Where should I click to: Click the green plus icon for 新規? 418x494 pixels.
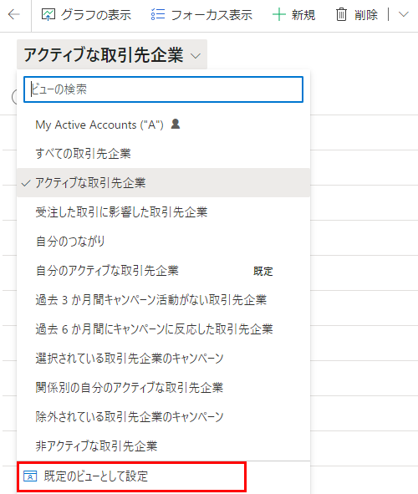pyautogui.click(x=278, y=14)
